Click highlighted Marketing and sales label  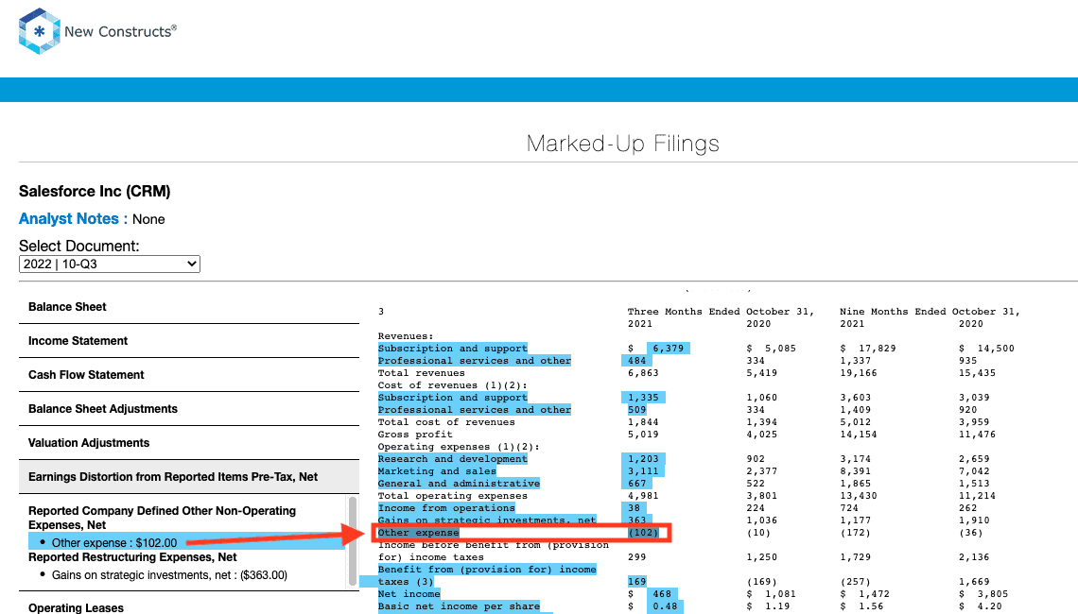click(x=437, y=471)
